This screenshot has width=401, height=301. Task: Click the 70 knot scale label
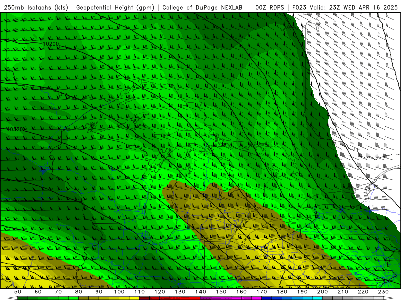[58, 292]
